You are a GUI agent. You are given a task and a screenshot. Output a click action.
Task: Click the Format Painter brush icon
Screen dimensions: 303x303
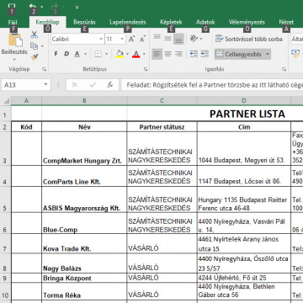[x=35, y=57]
